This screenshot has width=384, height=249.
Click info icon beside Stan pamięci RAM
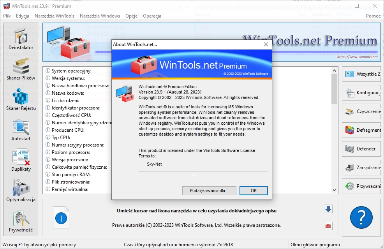click(48, 174)
